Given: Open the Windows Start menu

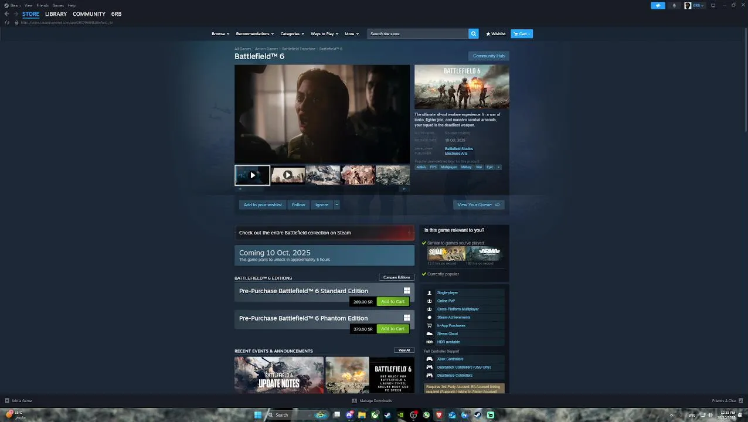Looking at the screenshot, I should [x=257, y=415].
